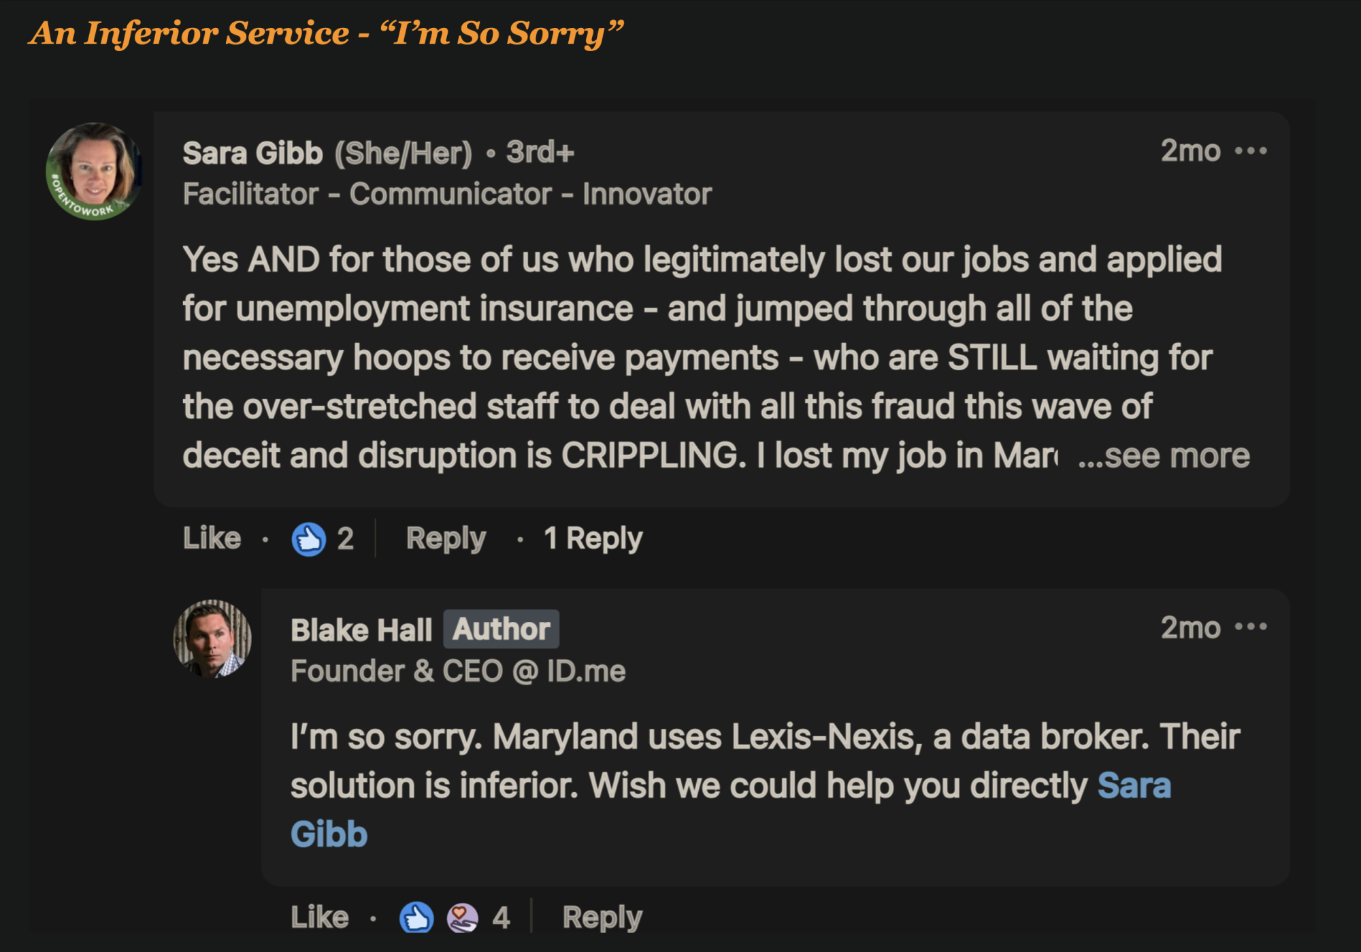
Task: Expand the "1 Reply" thread
Action: click(593, 539)
